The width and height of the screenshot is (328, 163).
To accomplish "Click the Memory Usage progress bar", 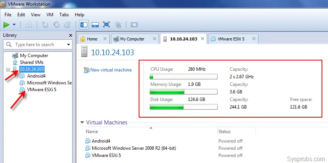I will [x=183, y=92].
